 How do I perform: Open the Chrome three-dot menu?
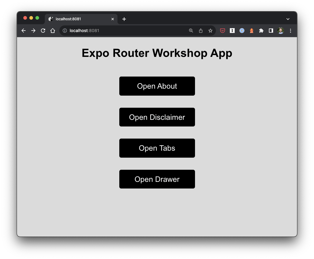tap(290, 31)
